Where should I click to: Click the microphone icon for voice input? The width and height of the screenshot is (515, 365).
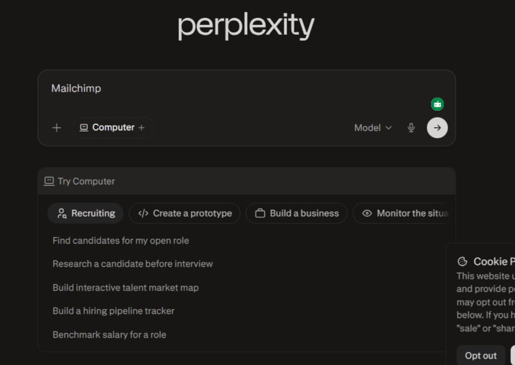coord(411,127)
